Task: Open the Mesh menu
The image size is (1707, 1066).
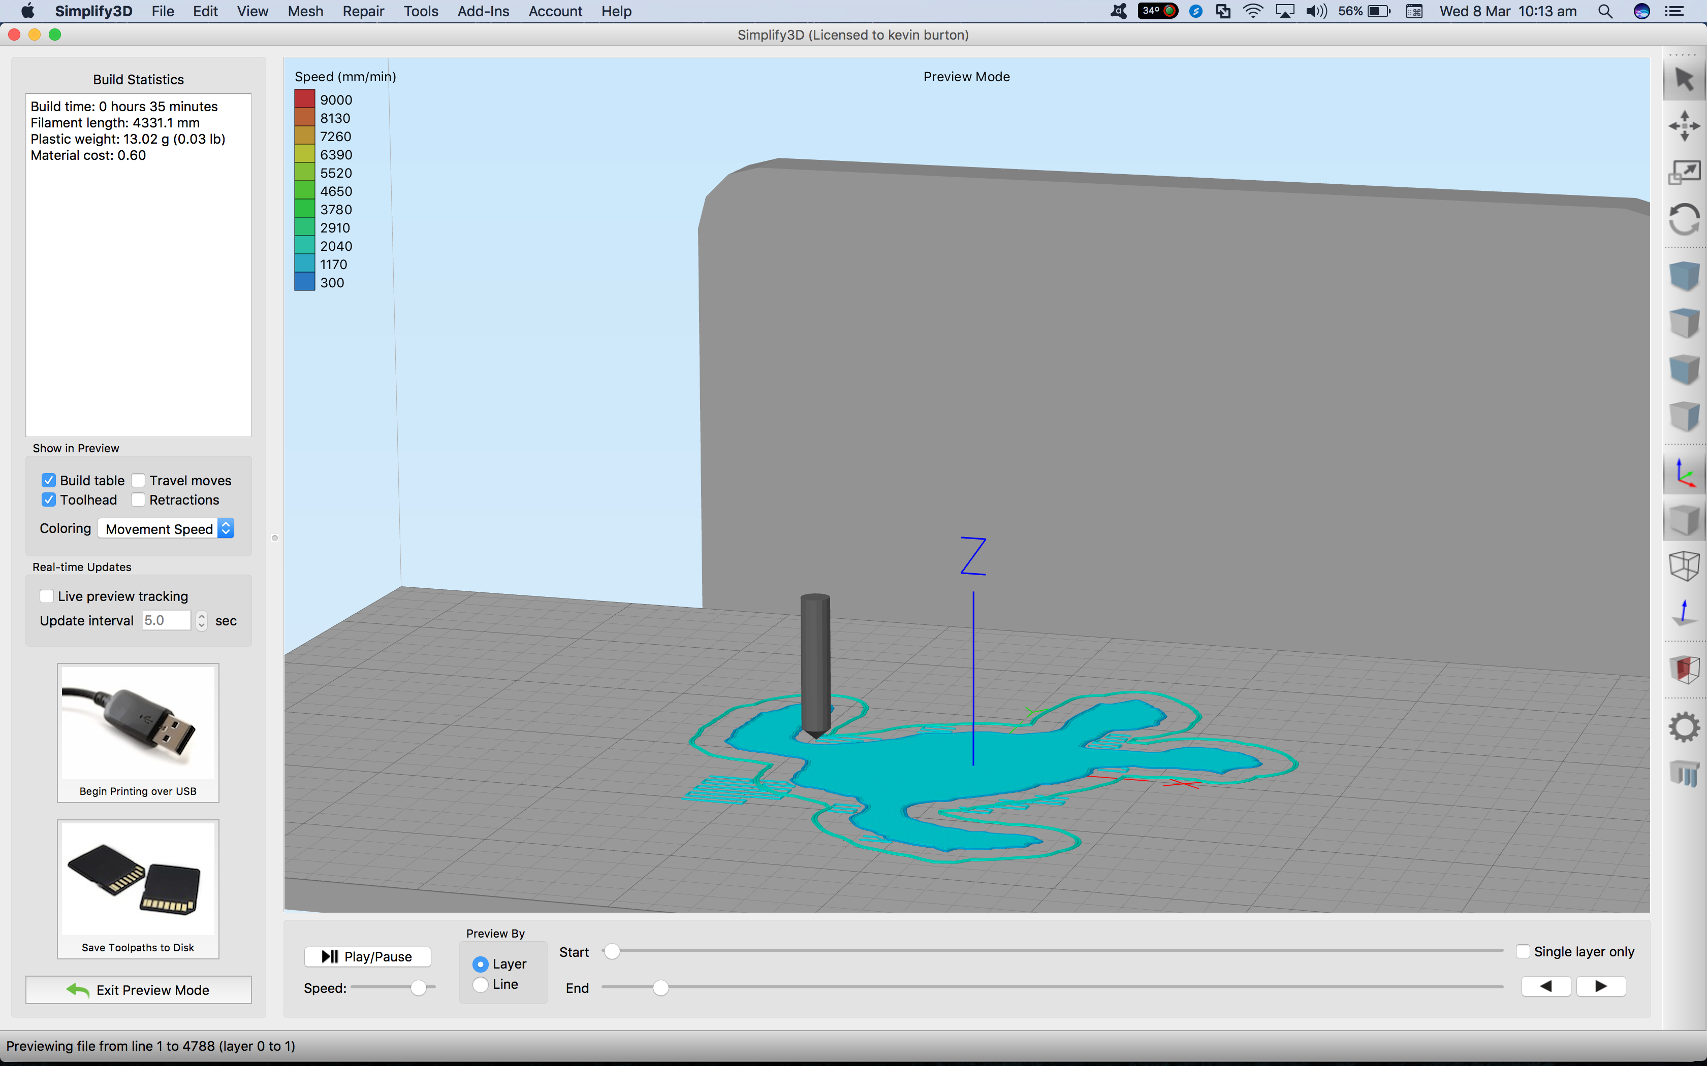Action: click(x=305, y=11)
